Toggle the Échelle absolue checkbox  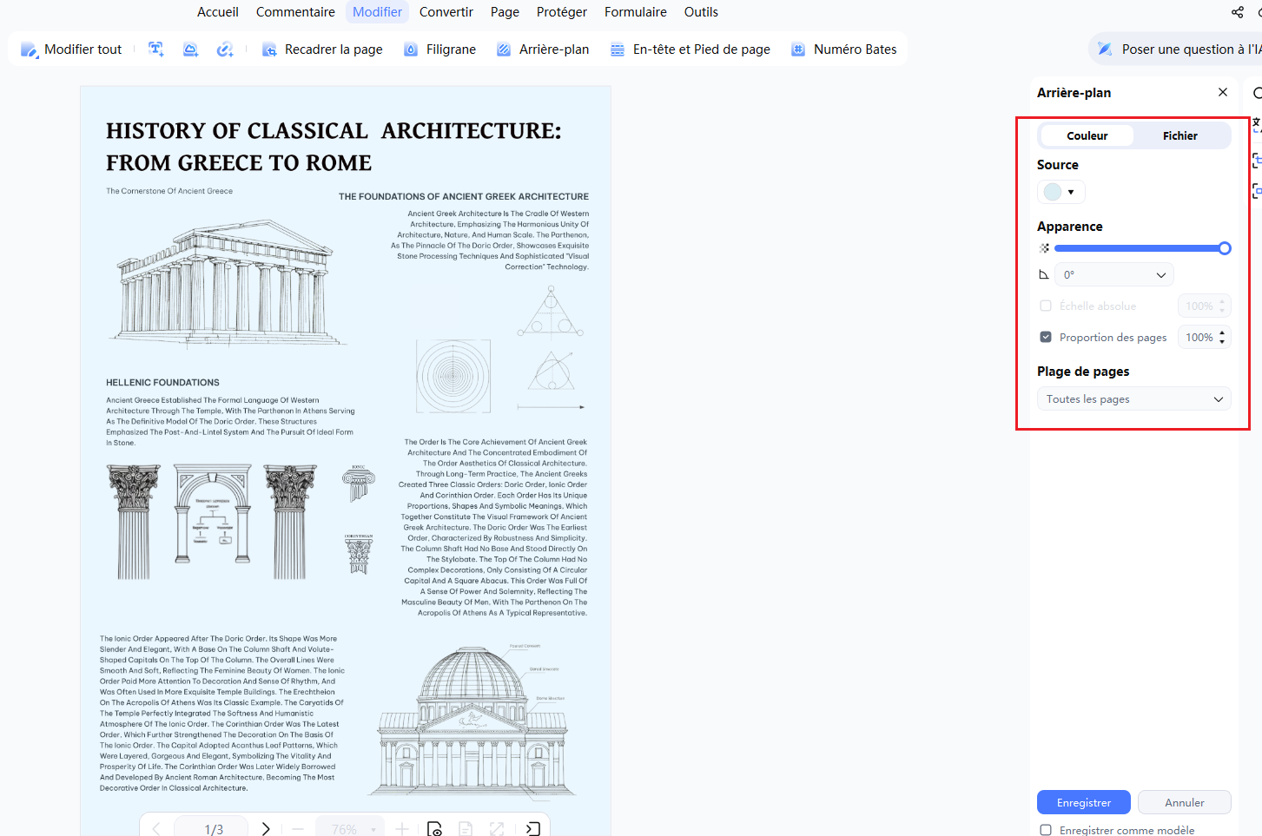click(1046, 306)
